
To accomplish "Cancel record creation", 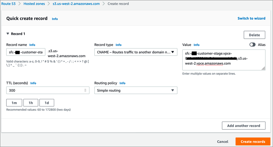I will coord(223,141).
